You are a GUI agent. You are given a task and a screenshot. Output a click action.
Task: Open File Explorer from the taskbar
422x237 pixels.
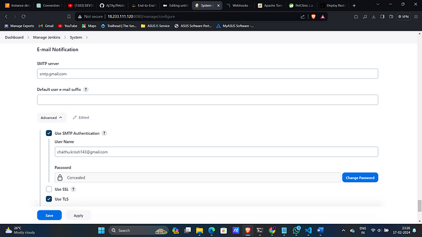coord(200,230)
